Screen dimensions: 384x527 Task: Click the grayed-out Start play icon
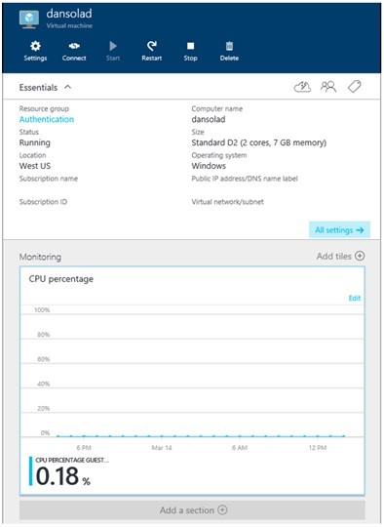click(x=113, y=46)
